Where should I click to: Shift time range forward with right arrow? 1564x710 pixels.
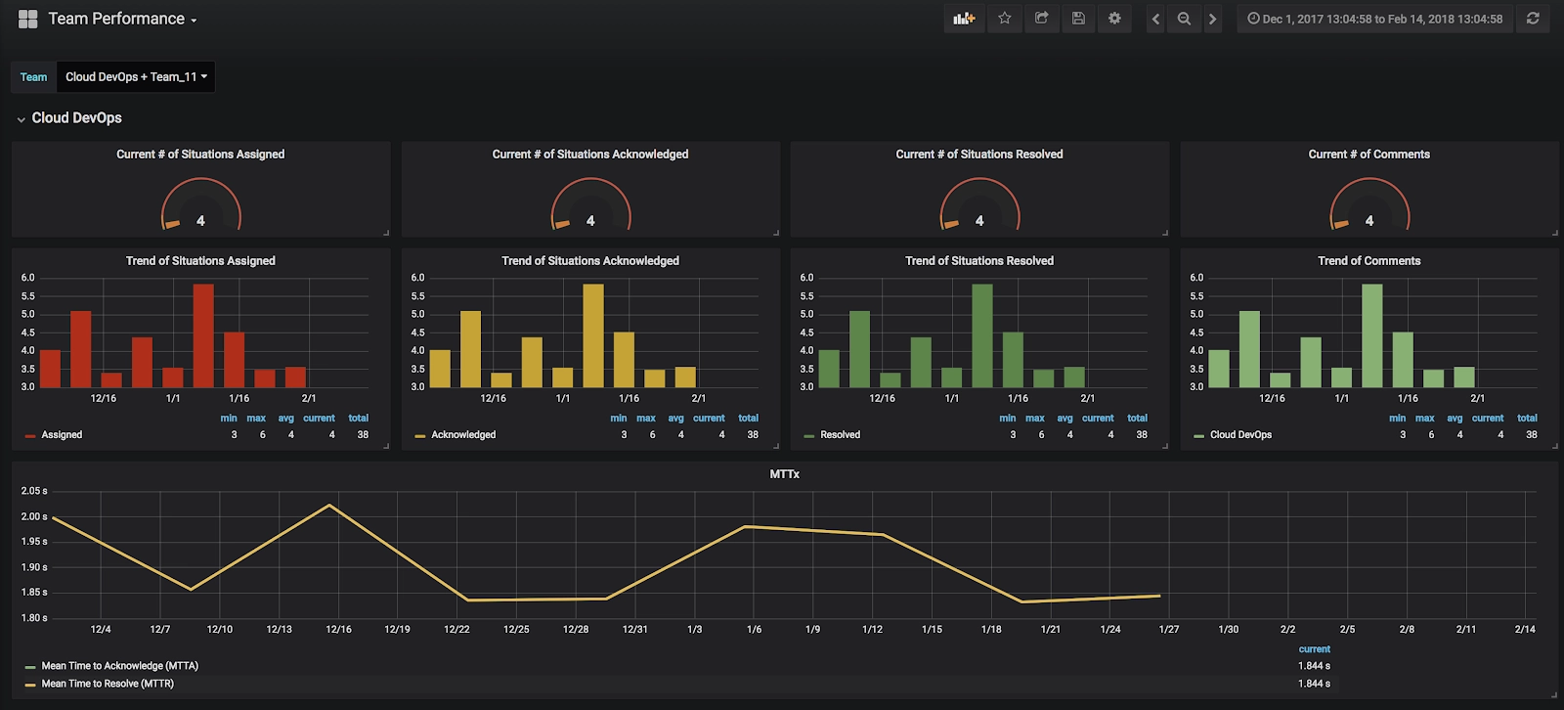click(x=1212, y=19)
